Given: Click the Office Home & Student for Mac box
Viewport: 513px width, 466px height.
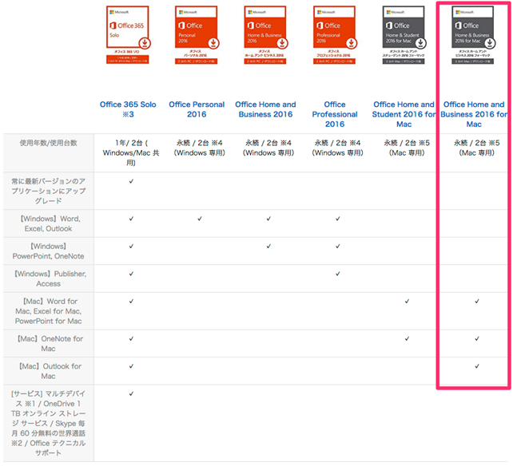Looking at the screenshot, I should tap(404, 34).
